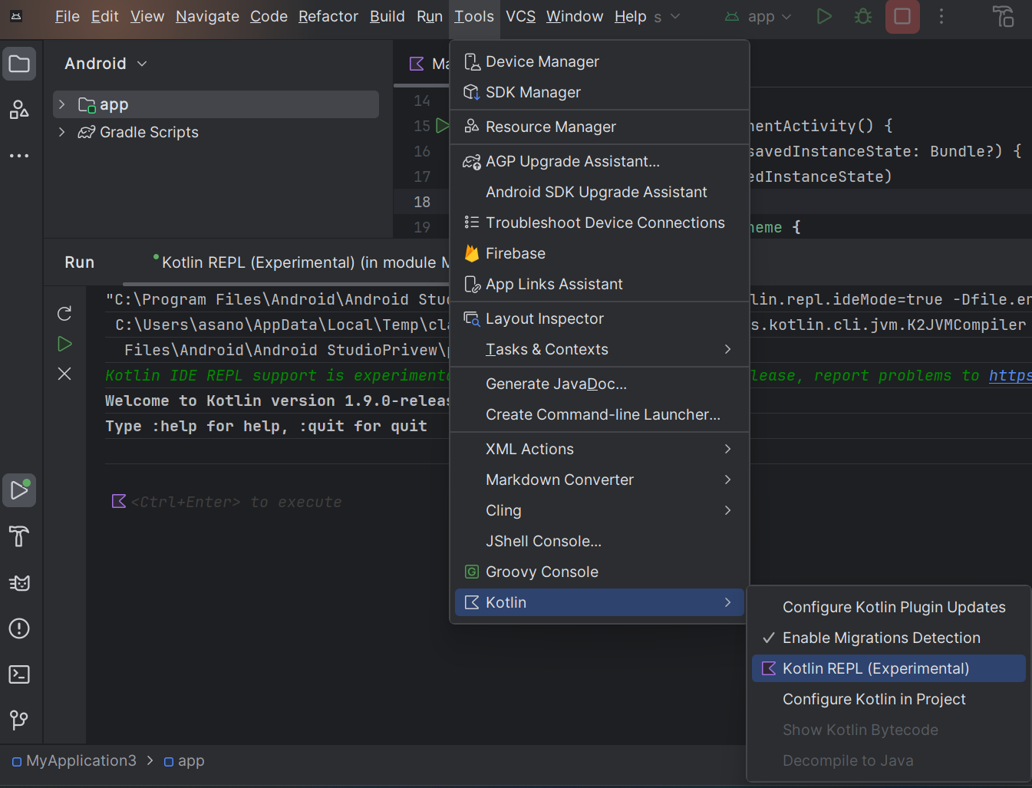Follow the https report problems link
Image resolution: width=1032 pixels, height=788 pixels.
(1010, 375)
